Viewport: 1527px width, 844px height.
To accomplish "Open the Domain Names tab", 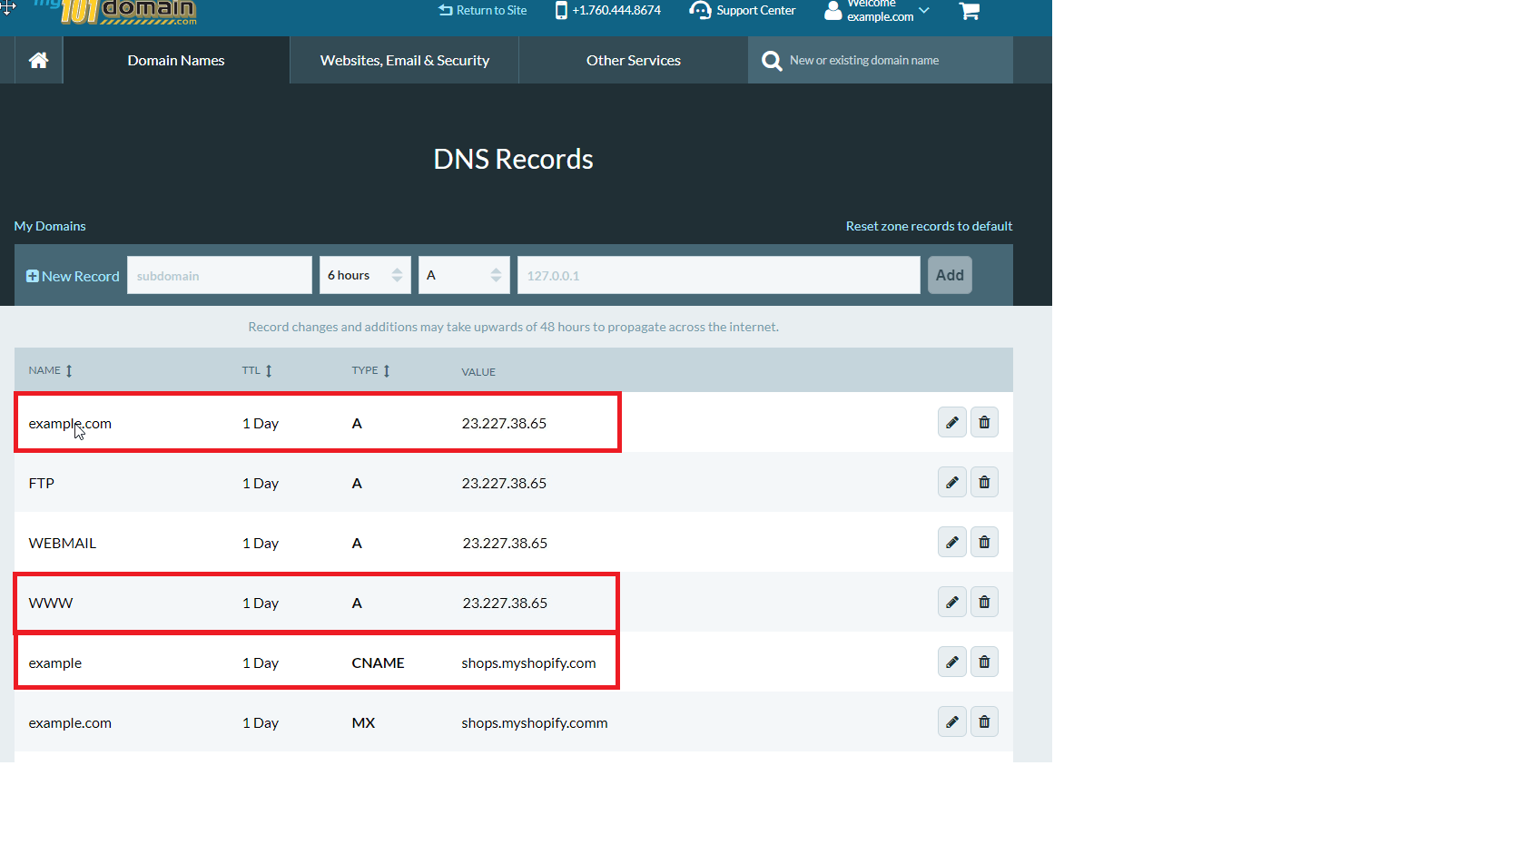I will pos(176,61).
